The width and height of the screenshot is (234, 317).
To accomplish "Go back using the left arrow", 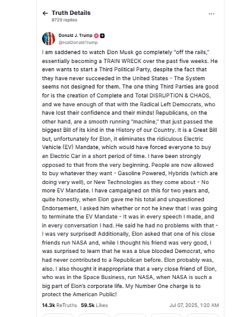I will pos(45,13).
